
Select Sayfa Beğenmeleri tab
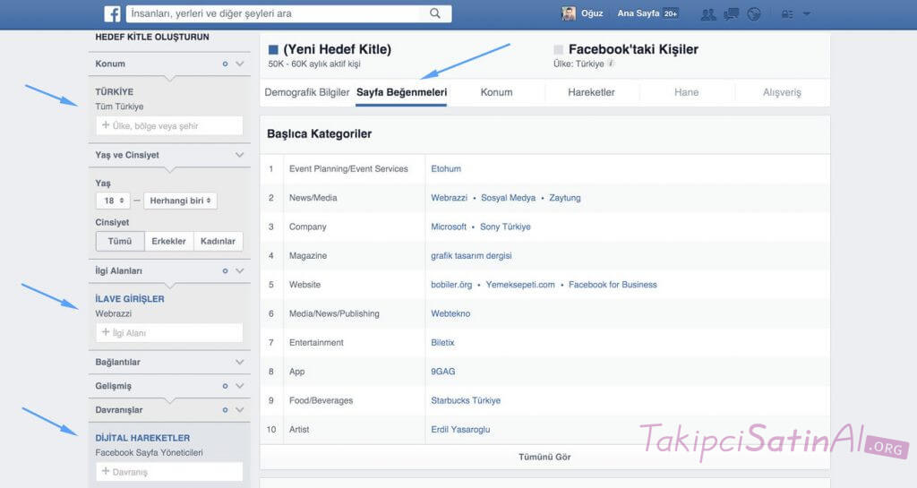coord(402,92)
